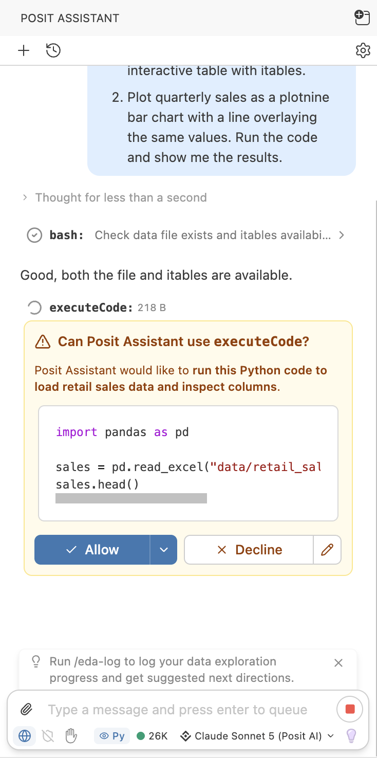This screenshot has width=377, height=758.
Task: Click the warning triangle in the permission prompt
Action: (x=43, y=341)
